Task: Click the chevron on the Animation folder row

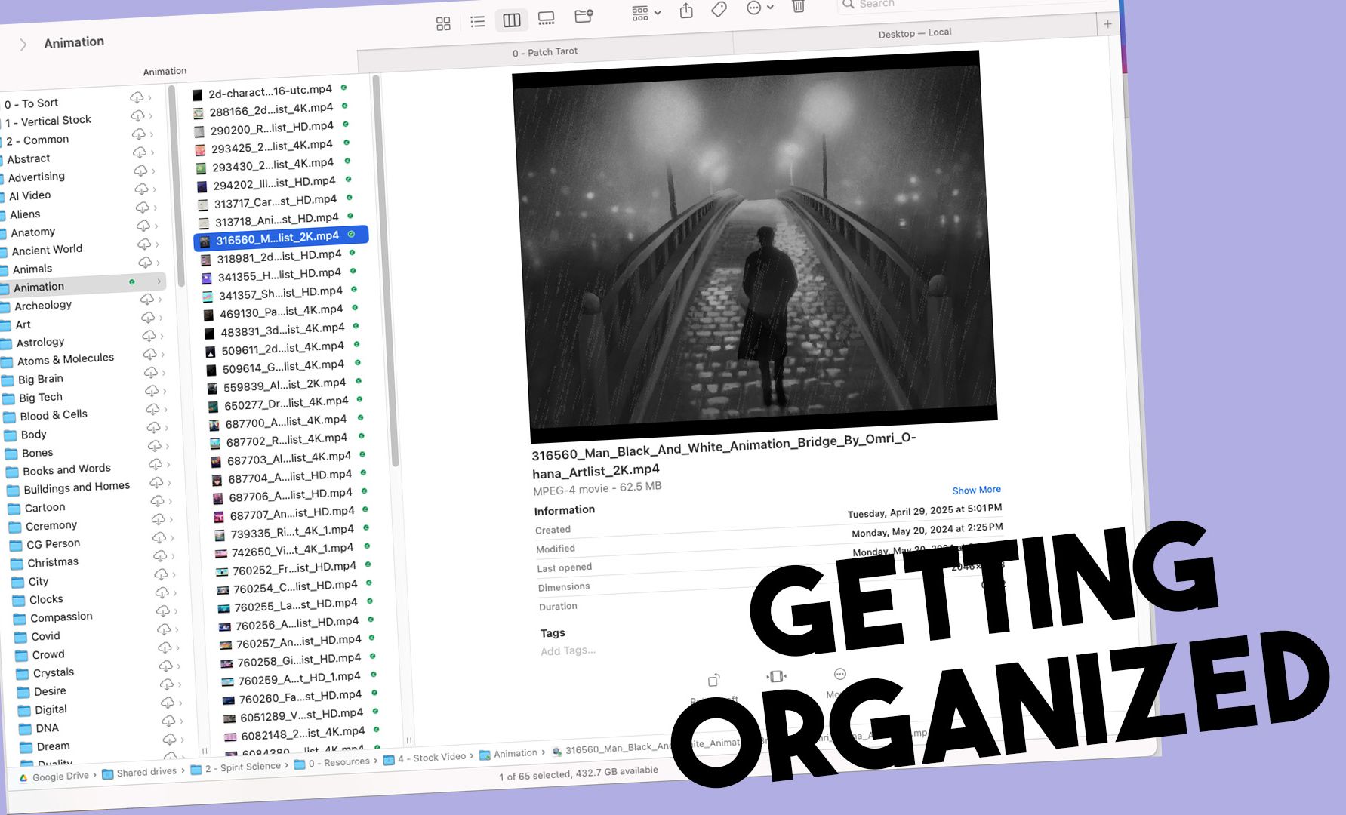Action: coord(159,281)
